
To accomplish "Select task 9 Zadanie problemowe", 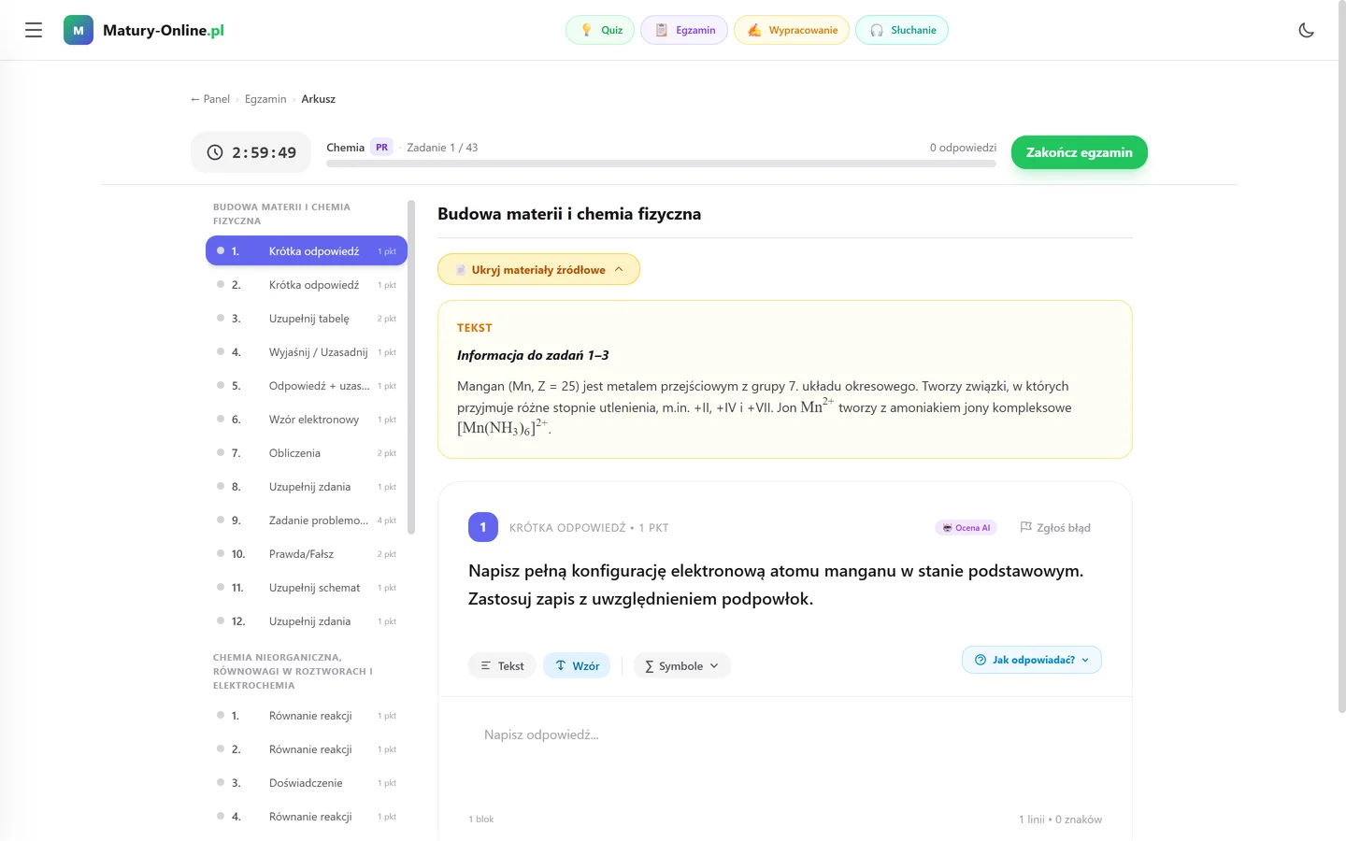I will 307,520.
